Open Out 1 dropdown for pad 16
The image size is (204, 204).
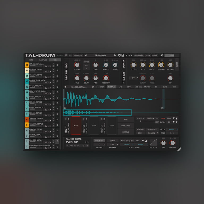coord(48,66)
